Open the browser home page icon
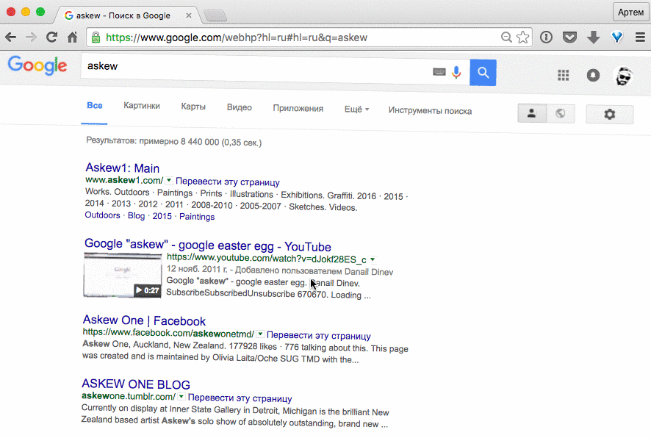 [72, 37]
